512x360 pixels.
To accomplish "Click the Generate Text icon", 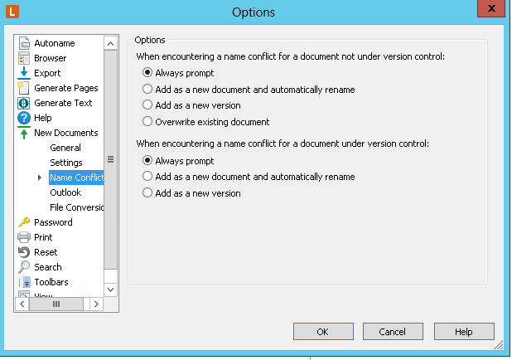I will click(24, 103).
